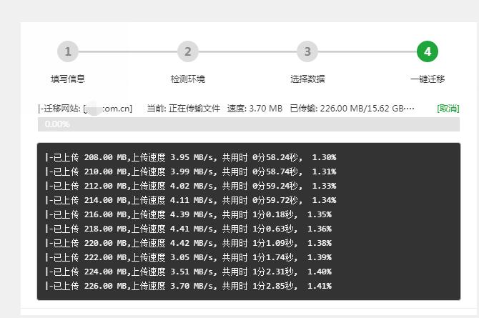Image resolution: width=479 pixels, height=318 pixels.
Task: Click log line 已上传 222.00 MB
Action: [x=188, y=257]
